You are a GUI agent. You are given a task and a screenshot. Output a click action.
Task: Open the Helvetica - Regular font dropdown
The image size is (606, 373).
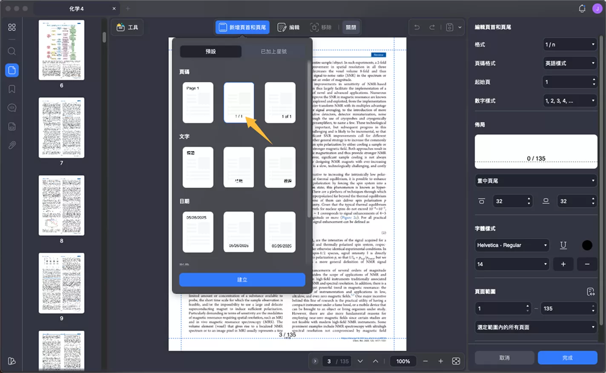512,245
